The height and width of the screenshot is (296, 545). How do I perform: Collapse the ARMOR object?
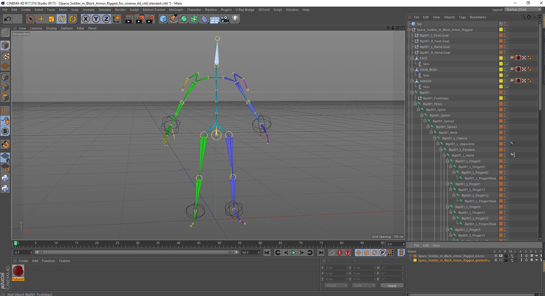pyautogui.click(x=412, y=81)
